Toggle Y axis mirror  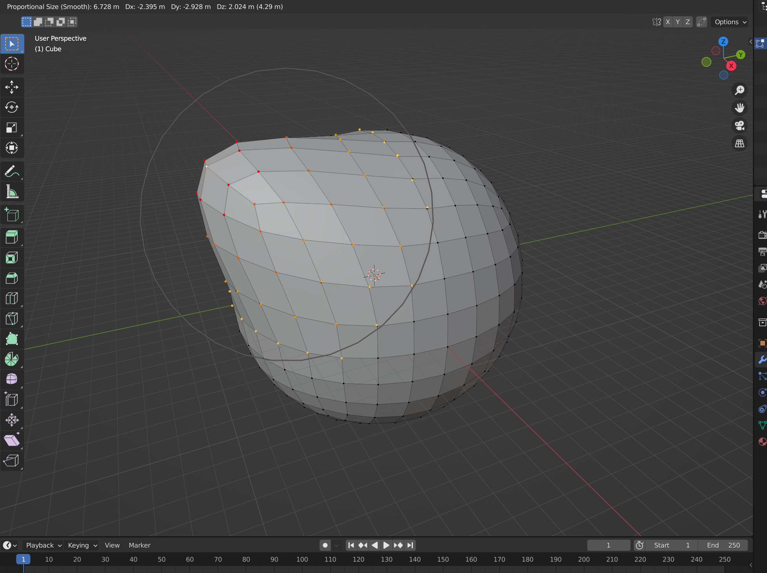click(x=678, y=22)
